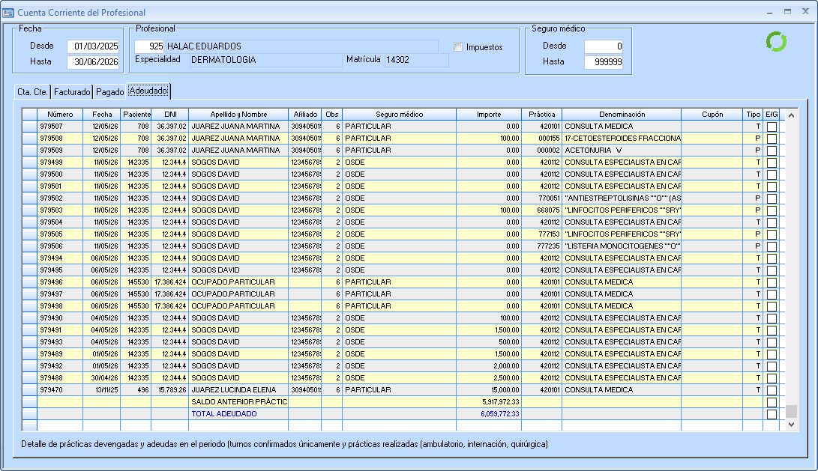The height and width of the screenshot is (471, 818).
Task: Click the Fecha Hasta date field
Action: pyautogui.click(x=93, y=62)
